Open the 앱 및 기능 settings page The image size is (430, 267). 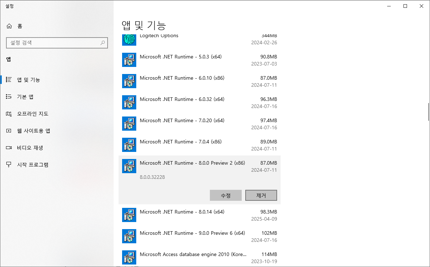57,80
